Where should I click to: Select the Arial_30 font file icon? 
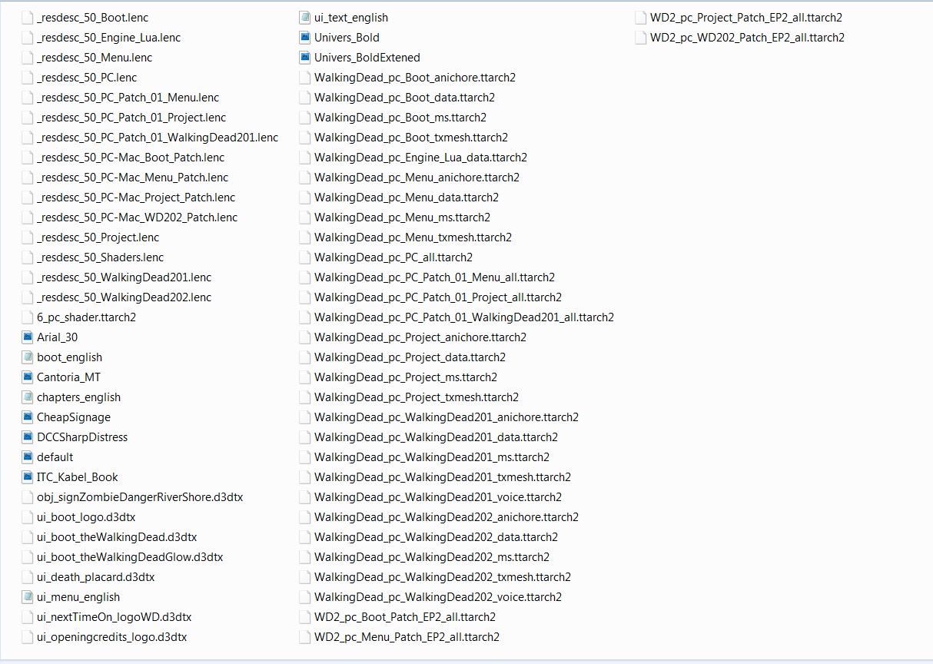(x=28, y=337)
